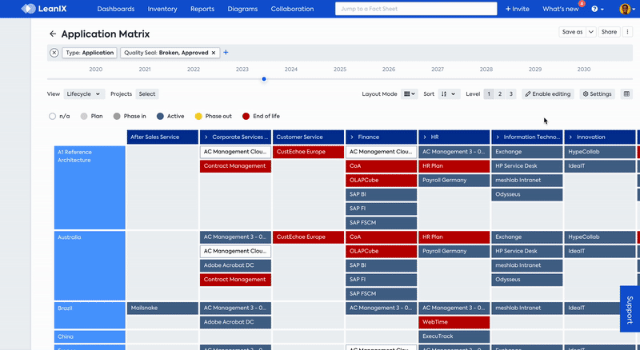Screen dimensions: 640x350
Task: Select the After Sales Service column header
Action: tap(162, 137)
